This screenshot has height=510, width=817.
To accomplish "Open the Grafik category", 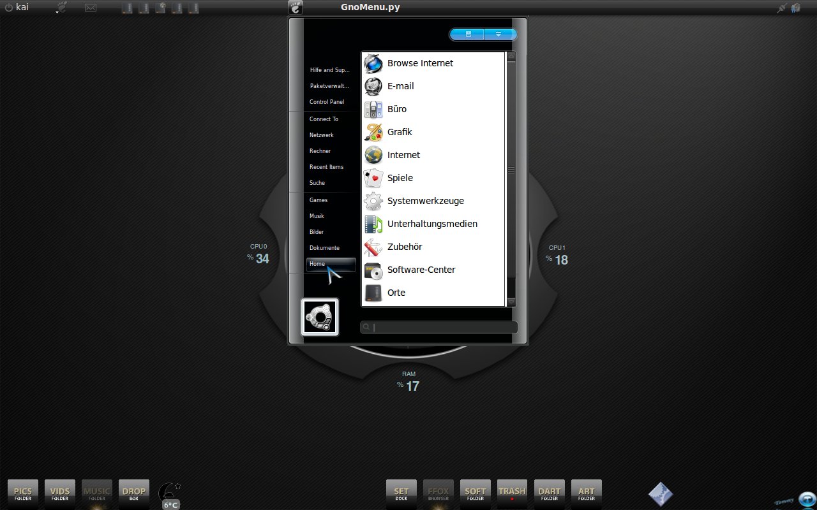I will coord(433,132).
